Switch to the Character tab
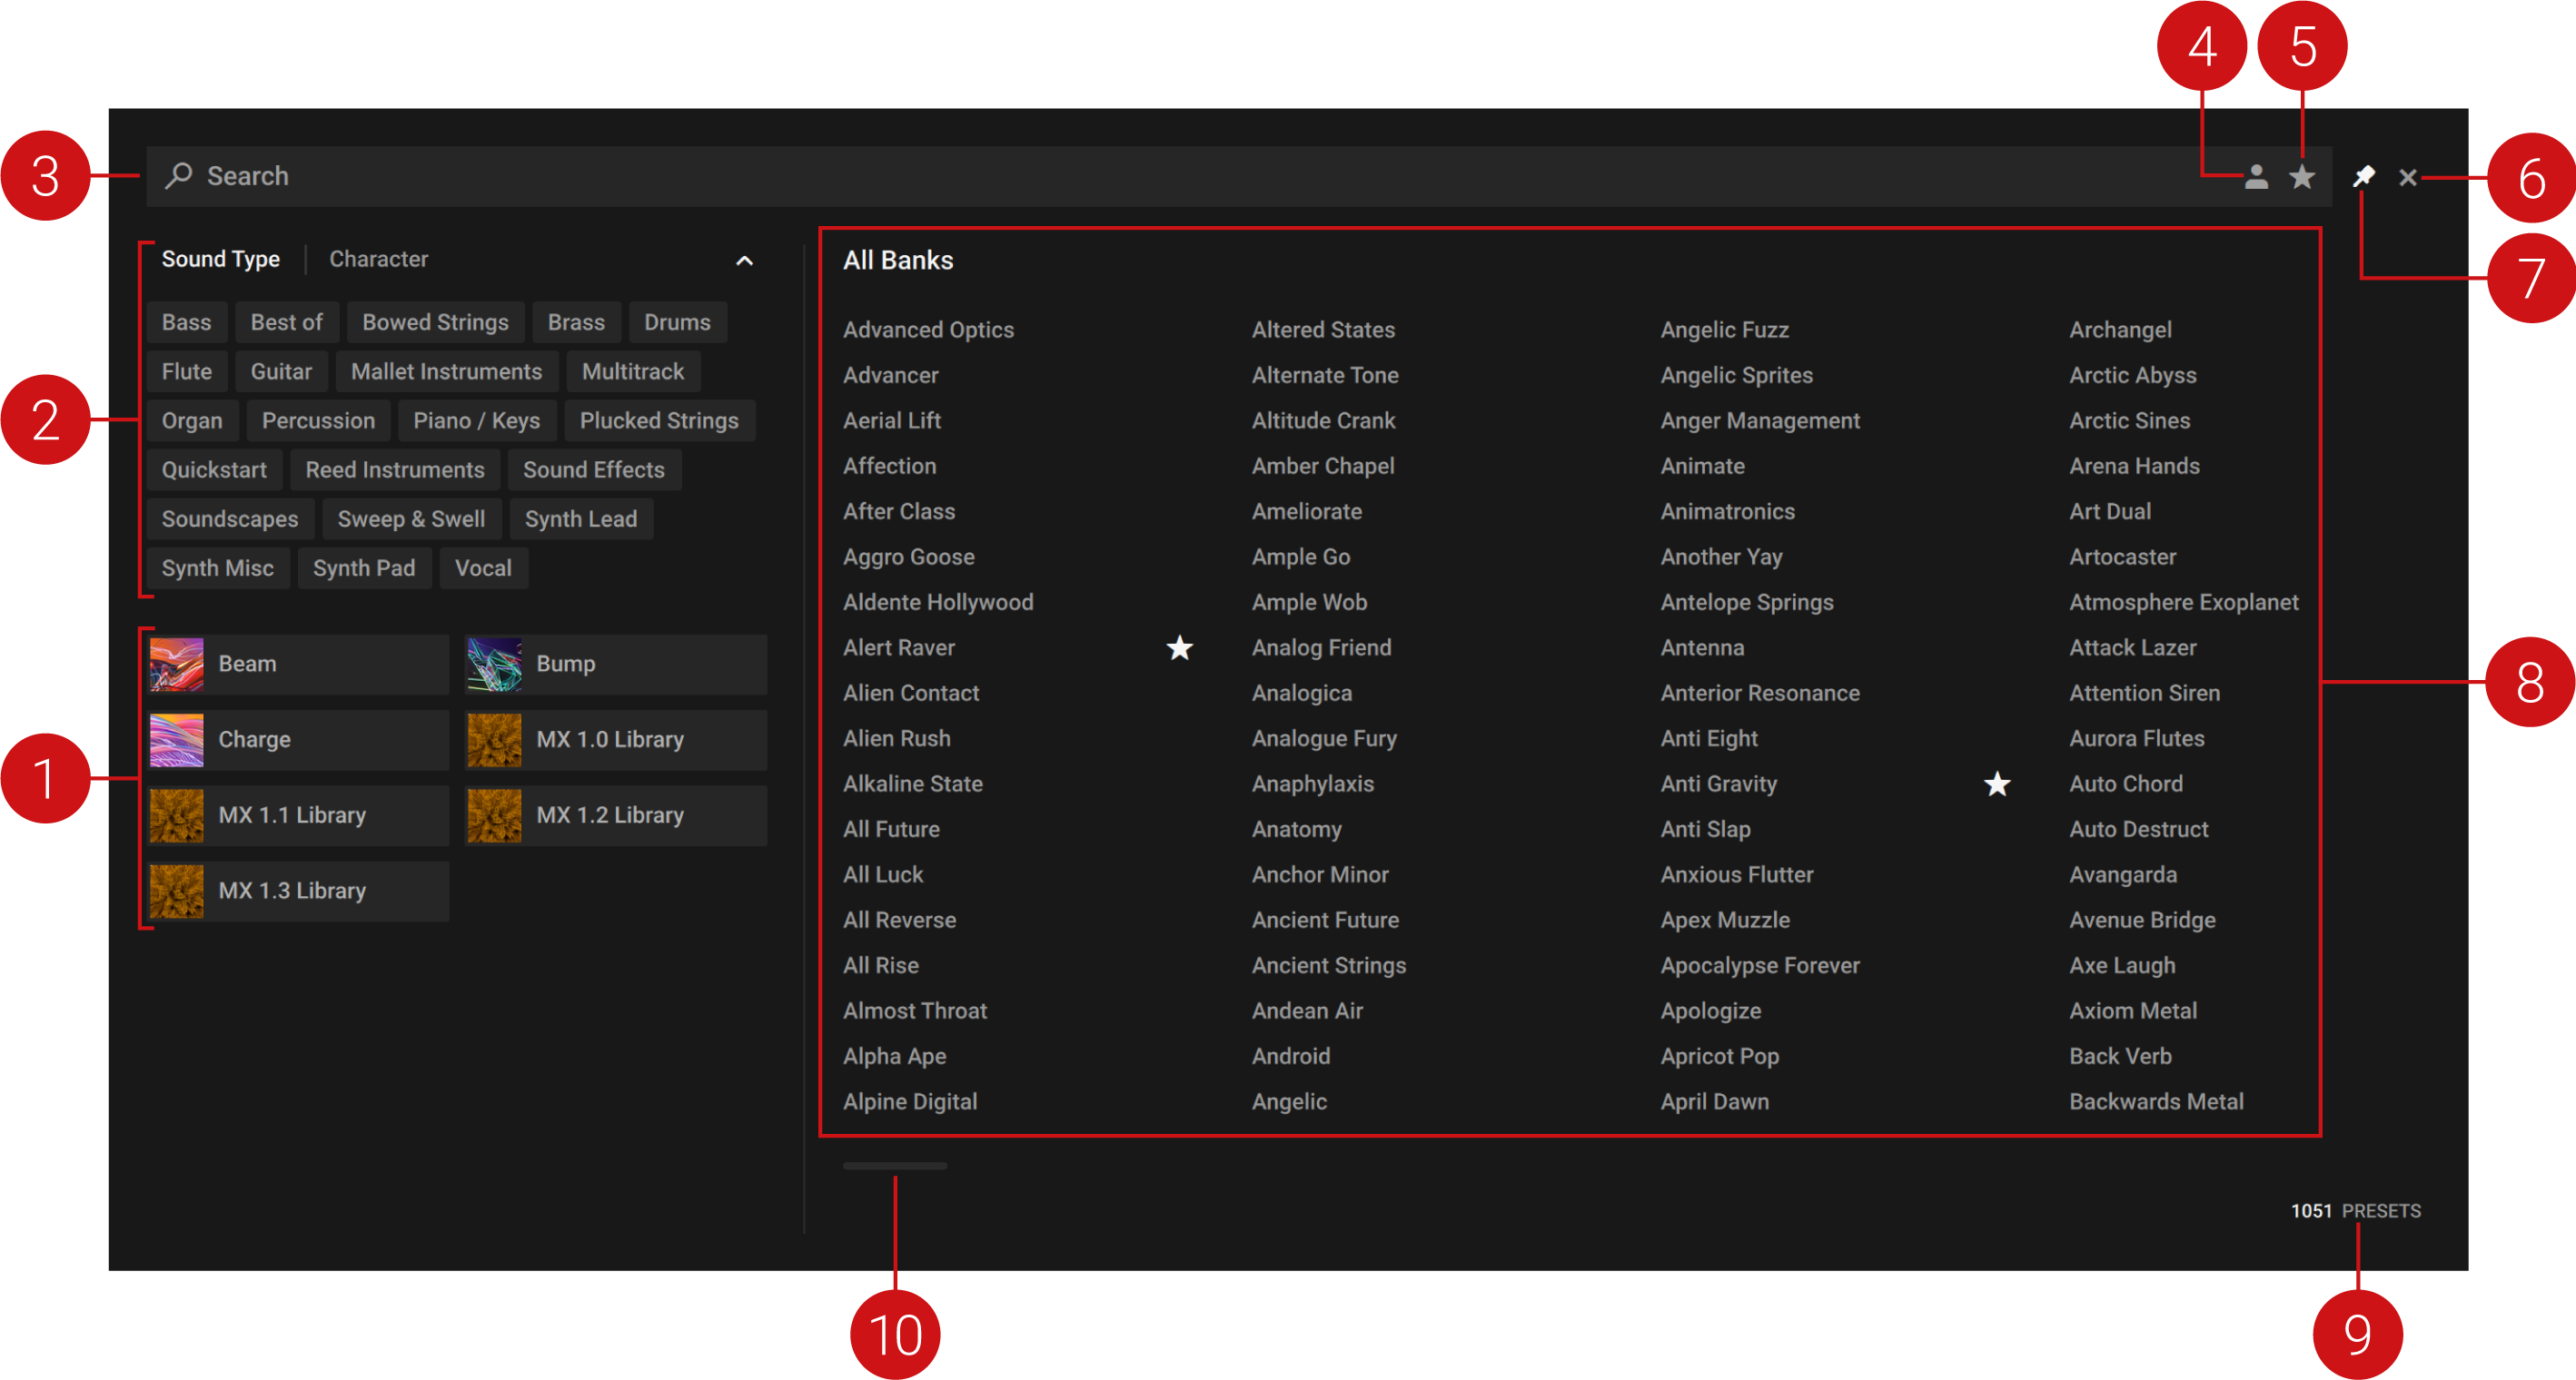Image resolution: width=2576 pixels, height=1380 pixels. point(378,260)
